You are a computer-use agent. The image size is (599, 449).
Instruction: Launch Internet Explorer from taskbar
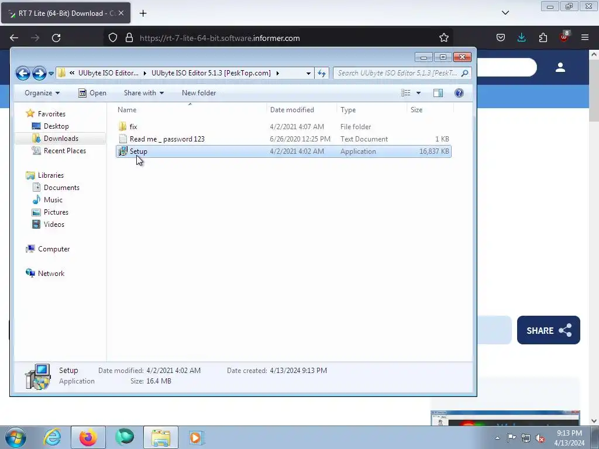(x=52, y=437)
